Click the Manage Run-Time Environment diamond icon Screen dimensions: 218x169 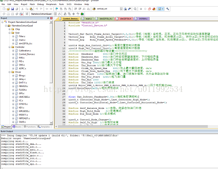point(74,14)
